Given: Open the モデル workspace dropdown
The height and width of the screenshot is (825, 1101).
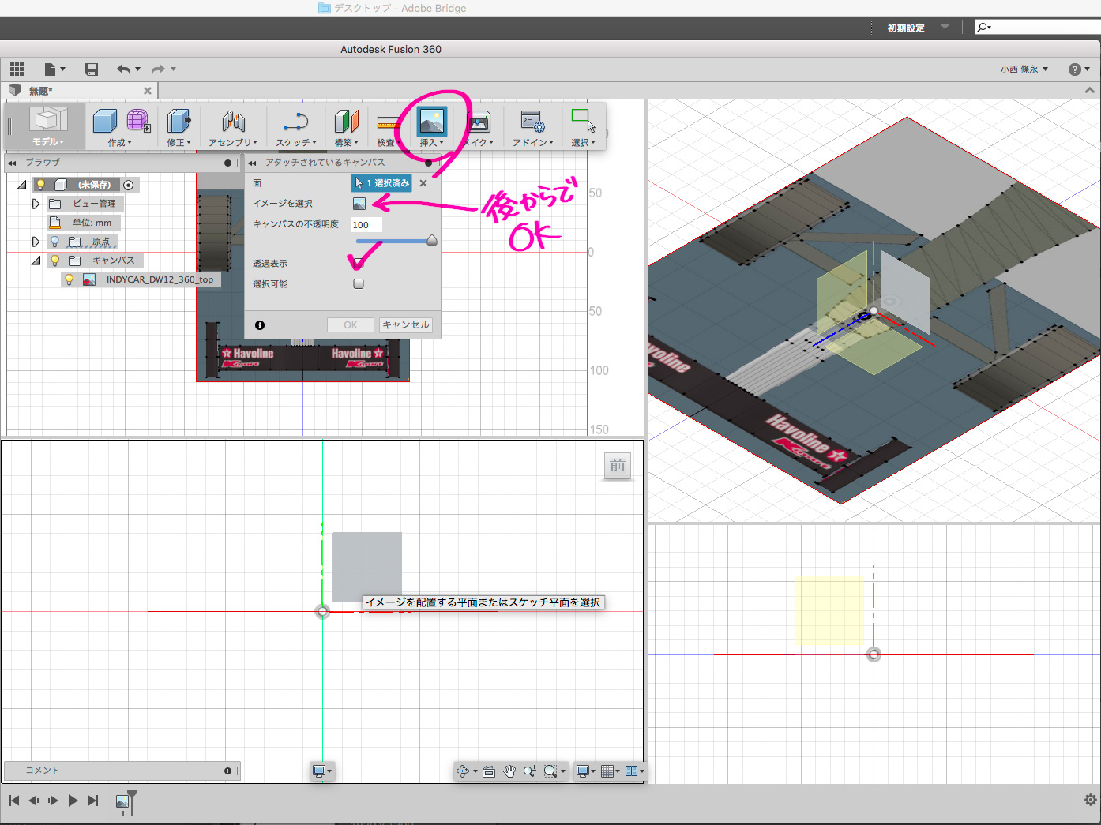Looking at the screenshot, I should point(48,142).
